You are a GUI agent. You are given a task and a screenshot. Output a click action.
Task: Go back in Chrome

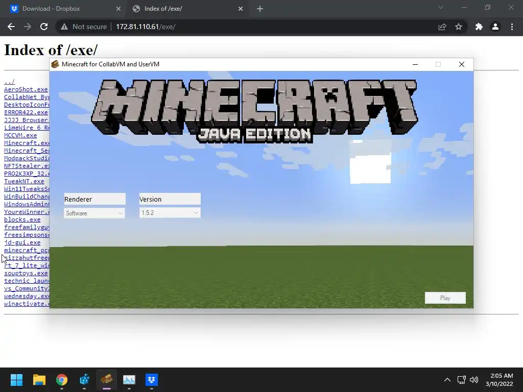(11, 27)
